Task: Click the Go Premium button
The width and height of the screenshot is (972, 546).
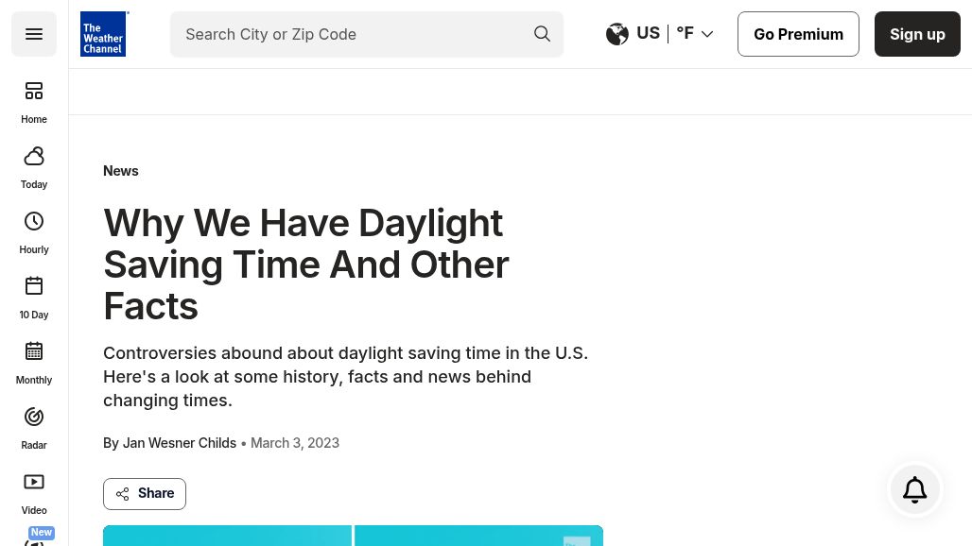Action: click(x=798, y=34)
